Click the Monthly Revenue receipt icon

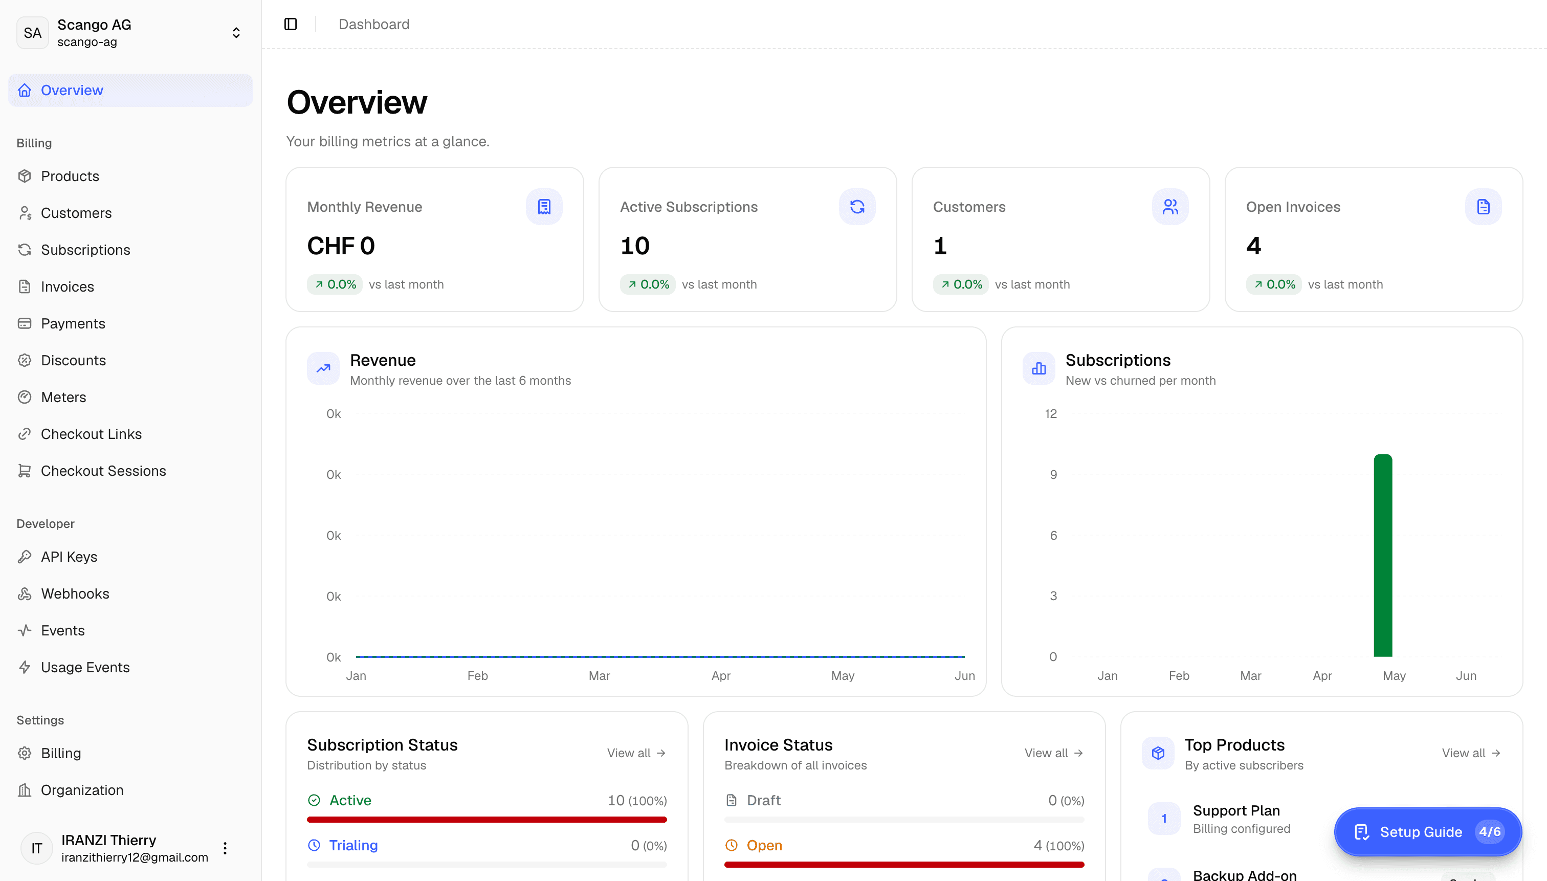tap(544, 207)
